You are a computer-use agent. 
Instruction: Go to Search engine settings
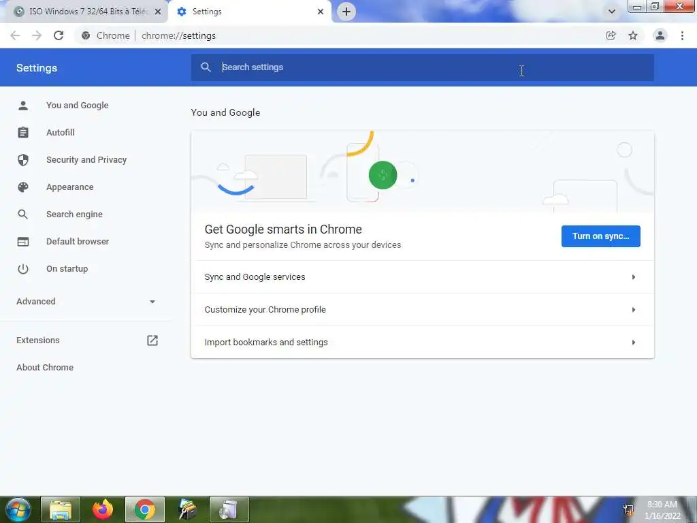click(74, 215)
